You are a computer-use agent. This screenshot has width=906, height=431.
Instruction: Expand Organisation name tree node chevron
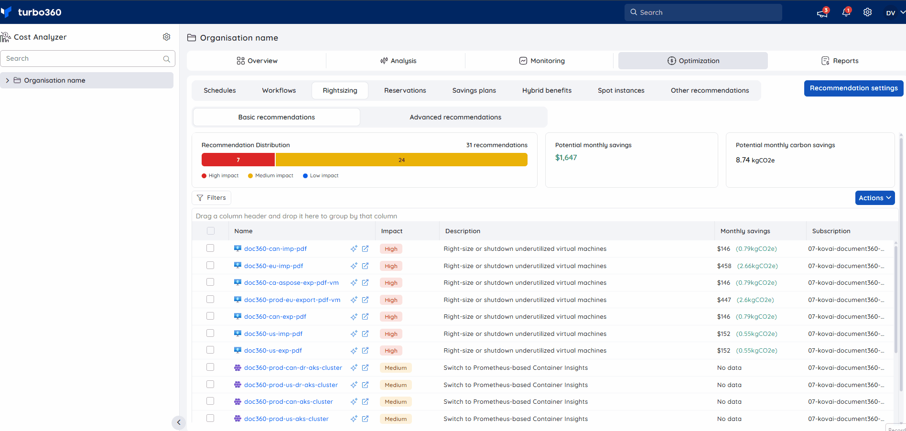point(7,80)
